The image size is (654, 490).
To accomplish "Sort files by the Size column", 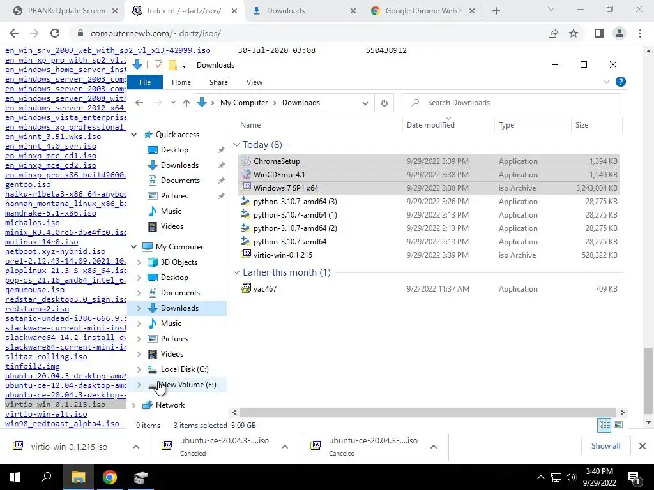I will coord(581,124).
